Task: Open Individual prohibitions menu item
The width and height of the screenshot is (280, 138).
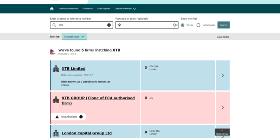Action: tap(68, 9)
